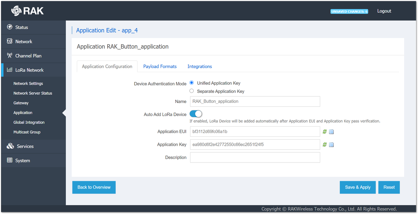Select Unified Application Key radio button
The image size is (418, 214).
(192, 83)
